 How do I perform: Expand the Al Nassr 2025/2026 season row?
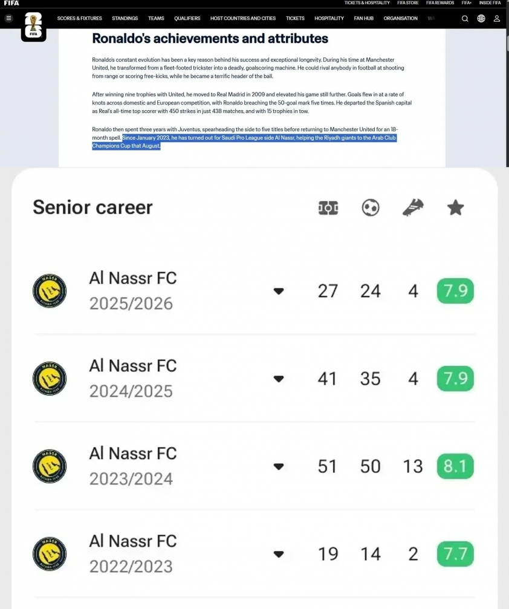pyautogui.click(x=279, y=291)
